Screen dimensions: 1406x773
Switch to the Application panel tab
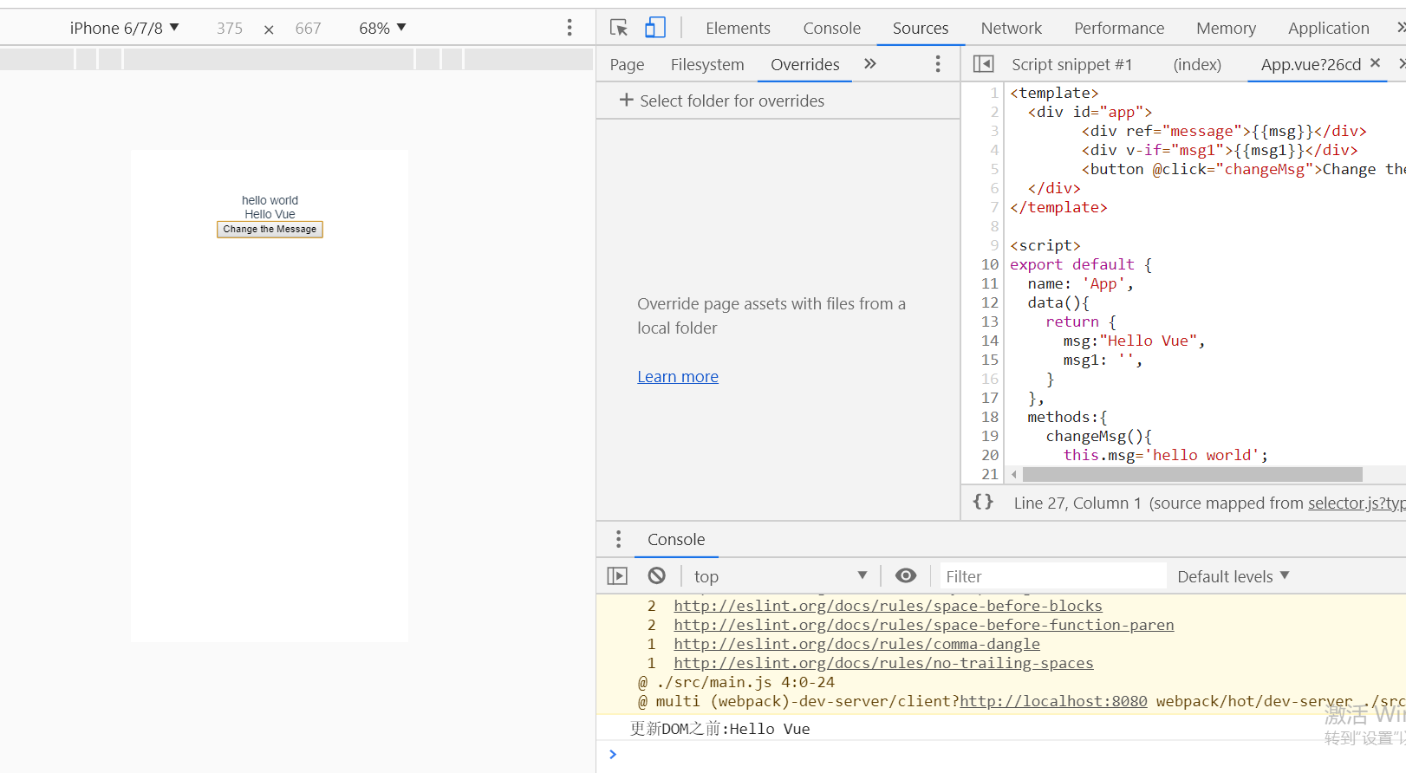1328,28
